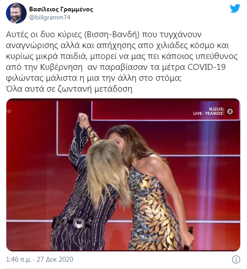247x269 pixels.
Task: Open the attached tweet photo
Action: tap(123, 175)
